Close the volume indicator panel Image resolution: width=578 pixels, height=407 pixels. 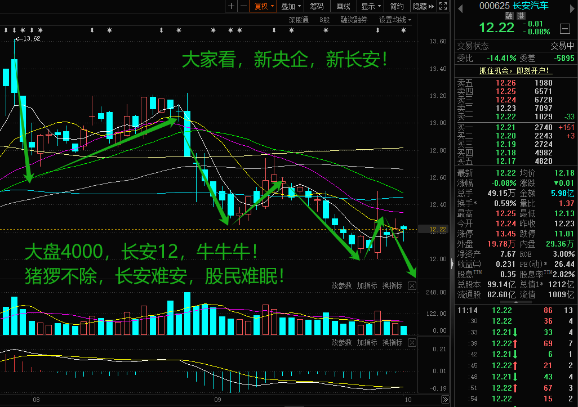point(412,286)
